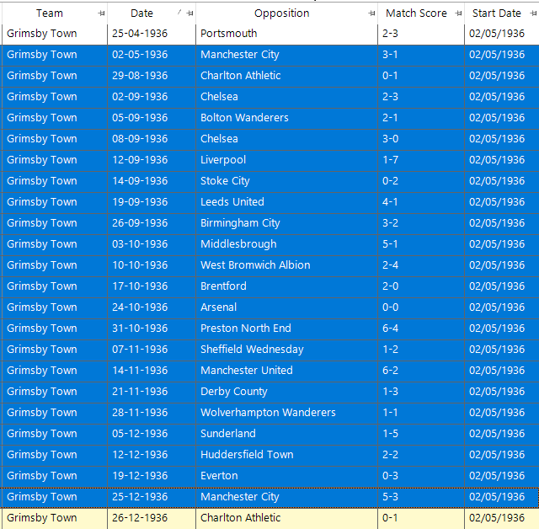Screen dimensions: 539x529
Task: Click Manchester City in the 25-12-1936 row
Action: (286, 497)
